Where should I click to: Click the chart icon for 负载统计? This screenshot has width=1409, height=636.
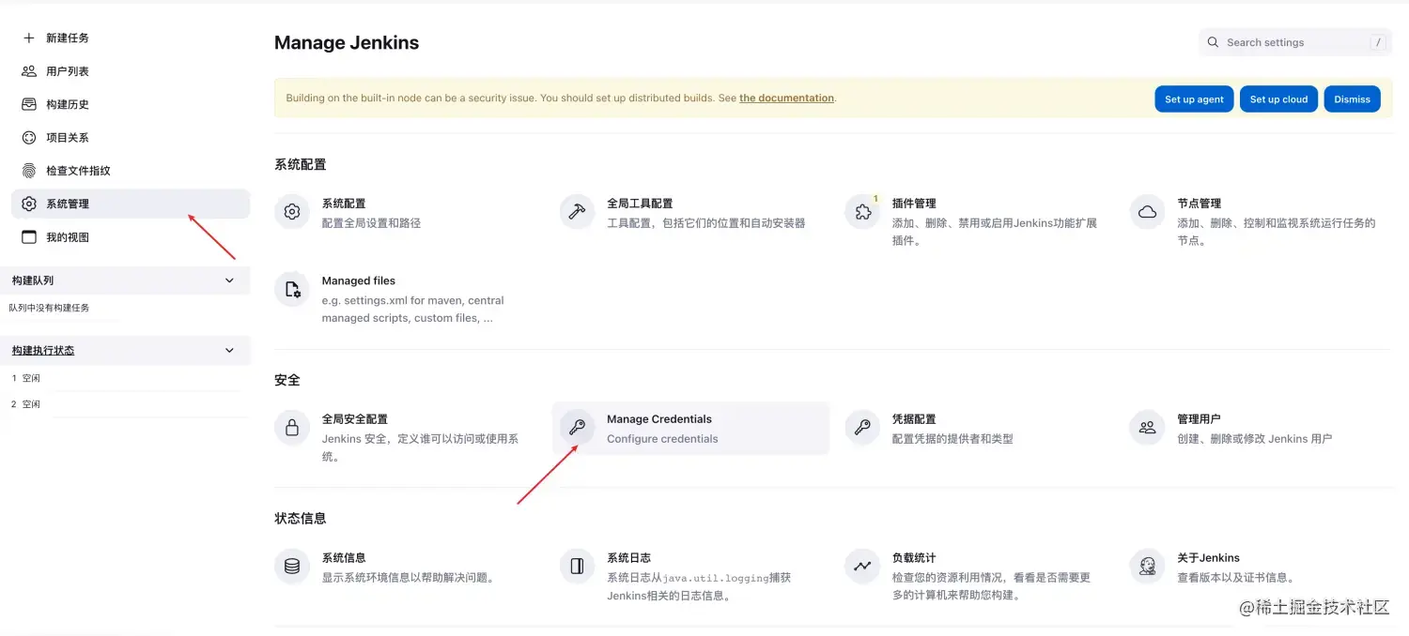coord(862,567)
